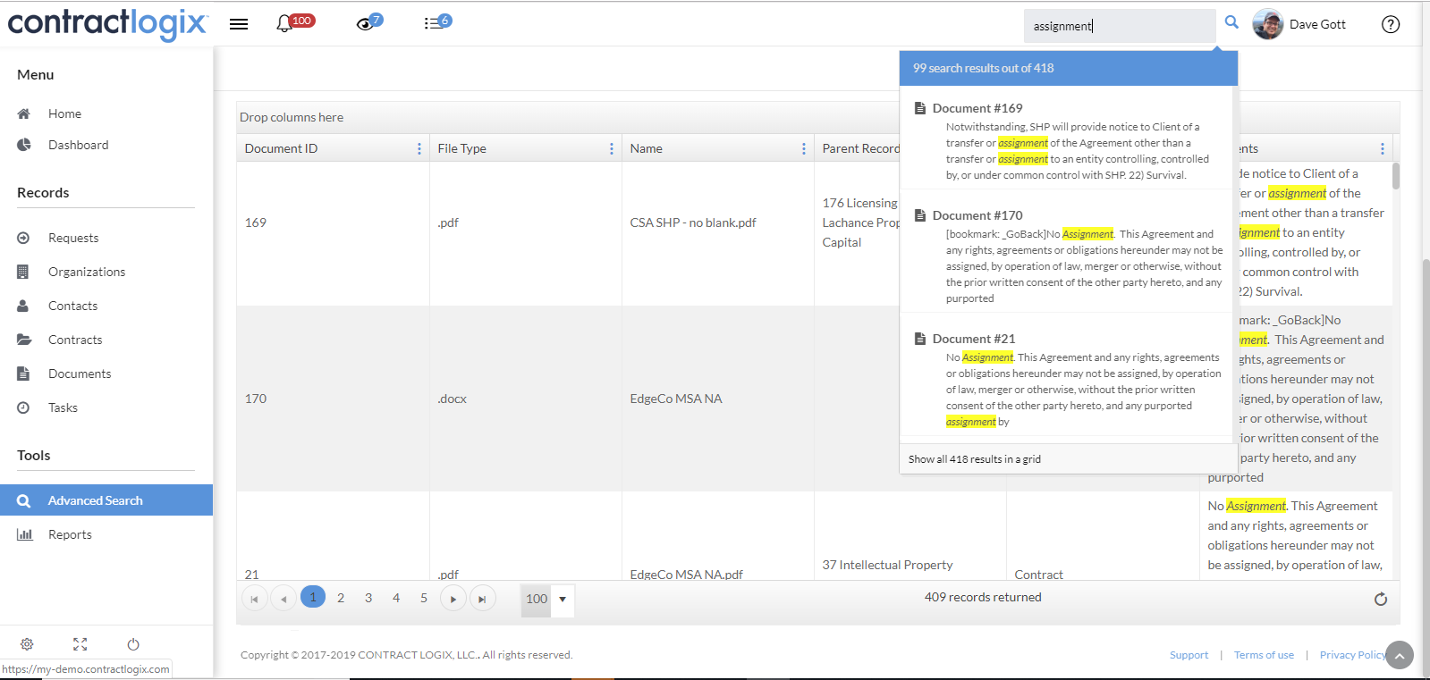Viewport: 1430px width, 680px height.
Task: Click the grid's vertical scrollbar thumb
Action: tap(1396, 175)
